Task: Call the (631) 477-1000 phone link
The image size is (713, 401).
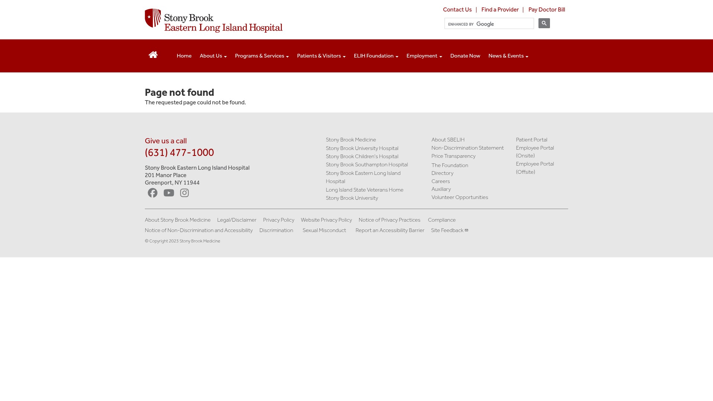Action: (179, 152)
